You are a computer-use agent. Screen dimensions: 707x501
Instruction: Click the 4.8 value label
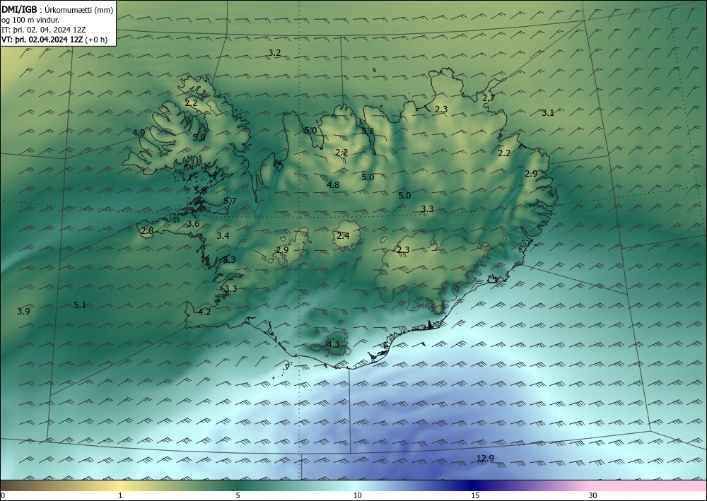(333, 184)
